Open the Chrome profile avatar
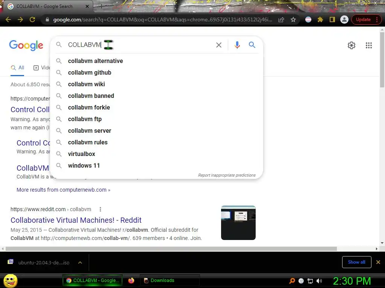385x288 pixels. (x=344, y=19)
